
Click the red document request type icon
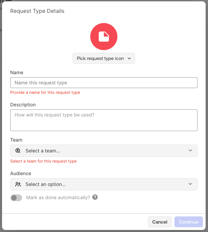click(104, 37)
